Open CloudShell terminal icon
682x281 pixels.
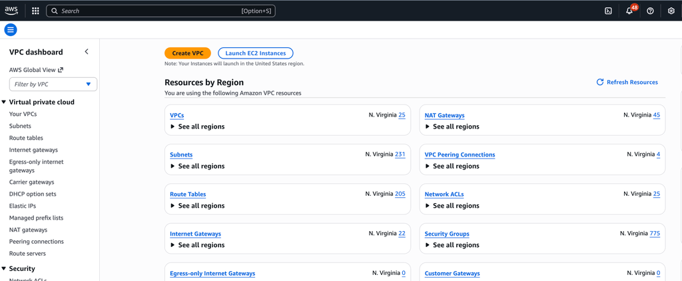[609, 11]
